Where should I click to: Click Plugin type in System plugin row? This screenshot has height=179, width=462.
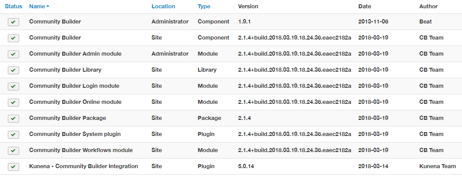206,134
